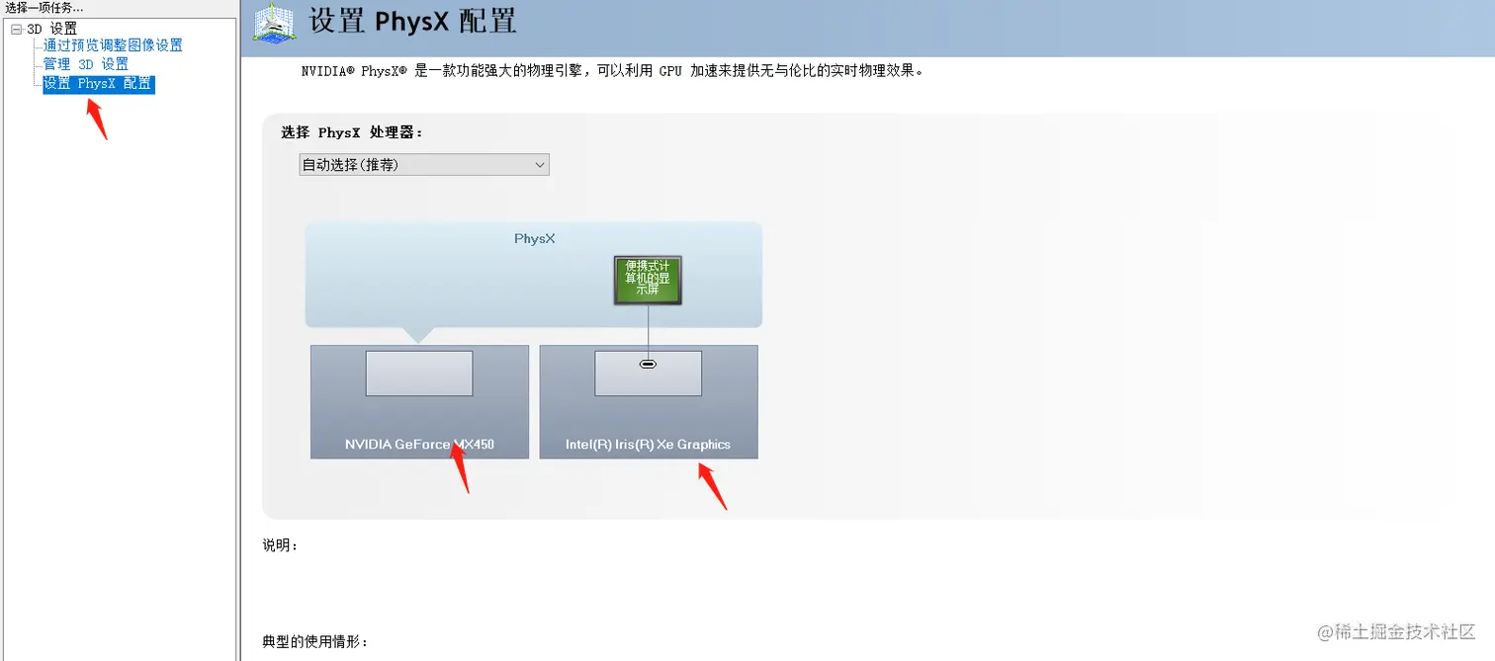Image resolution: width=1495 pixels, height=661 pixels.
Task: Collapse the 3D 设置 tree node
Action: click(16, 30)
